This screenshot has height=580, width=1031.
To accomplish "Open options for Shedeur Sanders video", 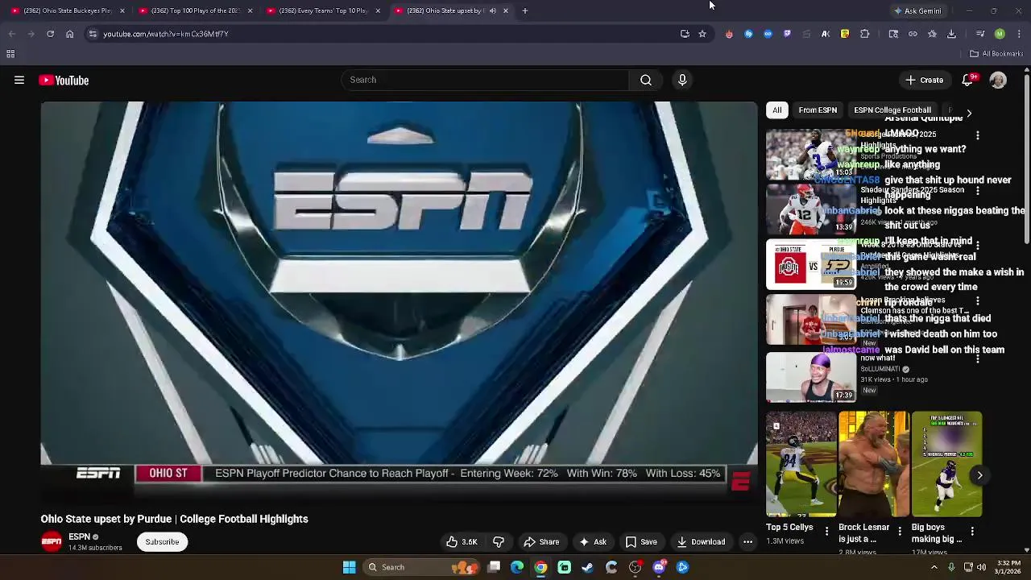I will point(978,192).
